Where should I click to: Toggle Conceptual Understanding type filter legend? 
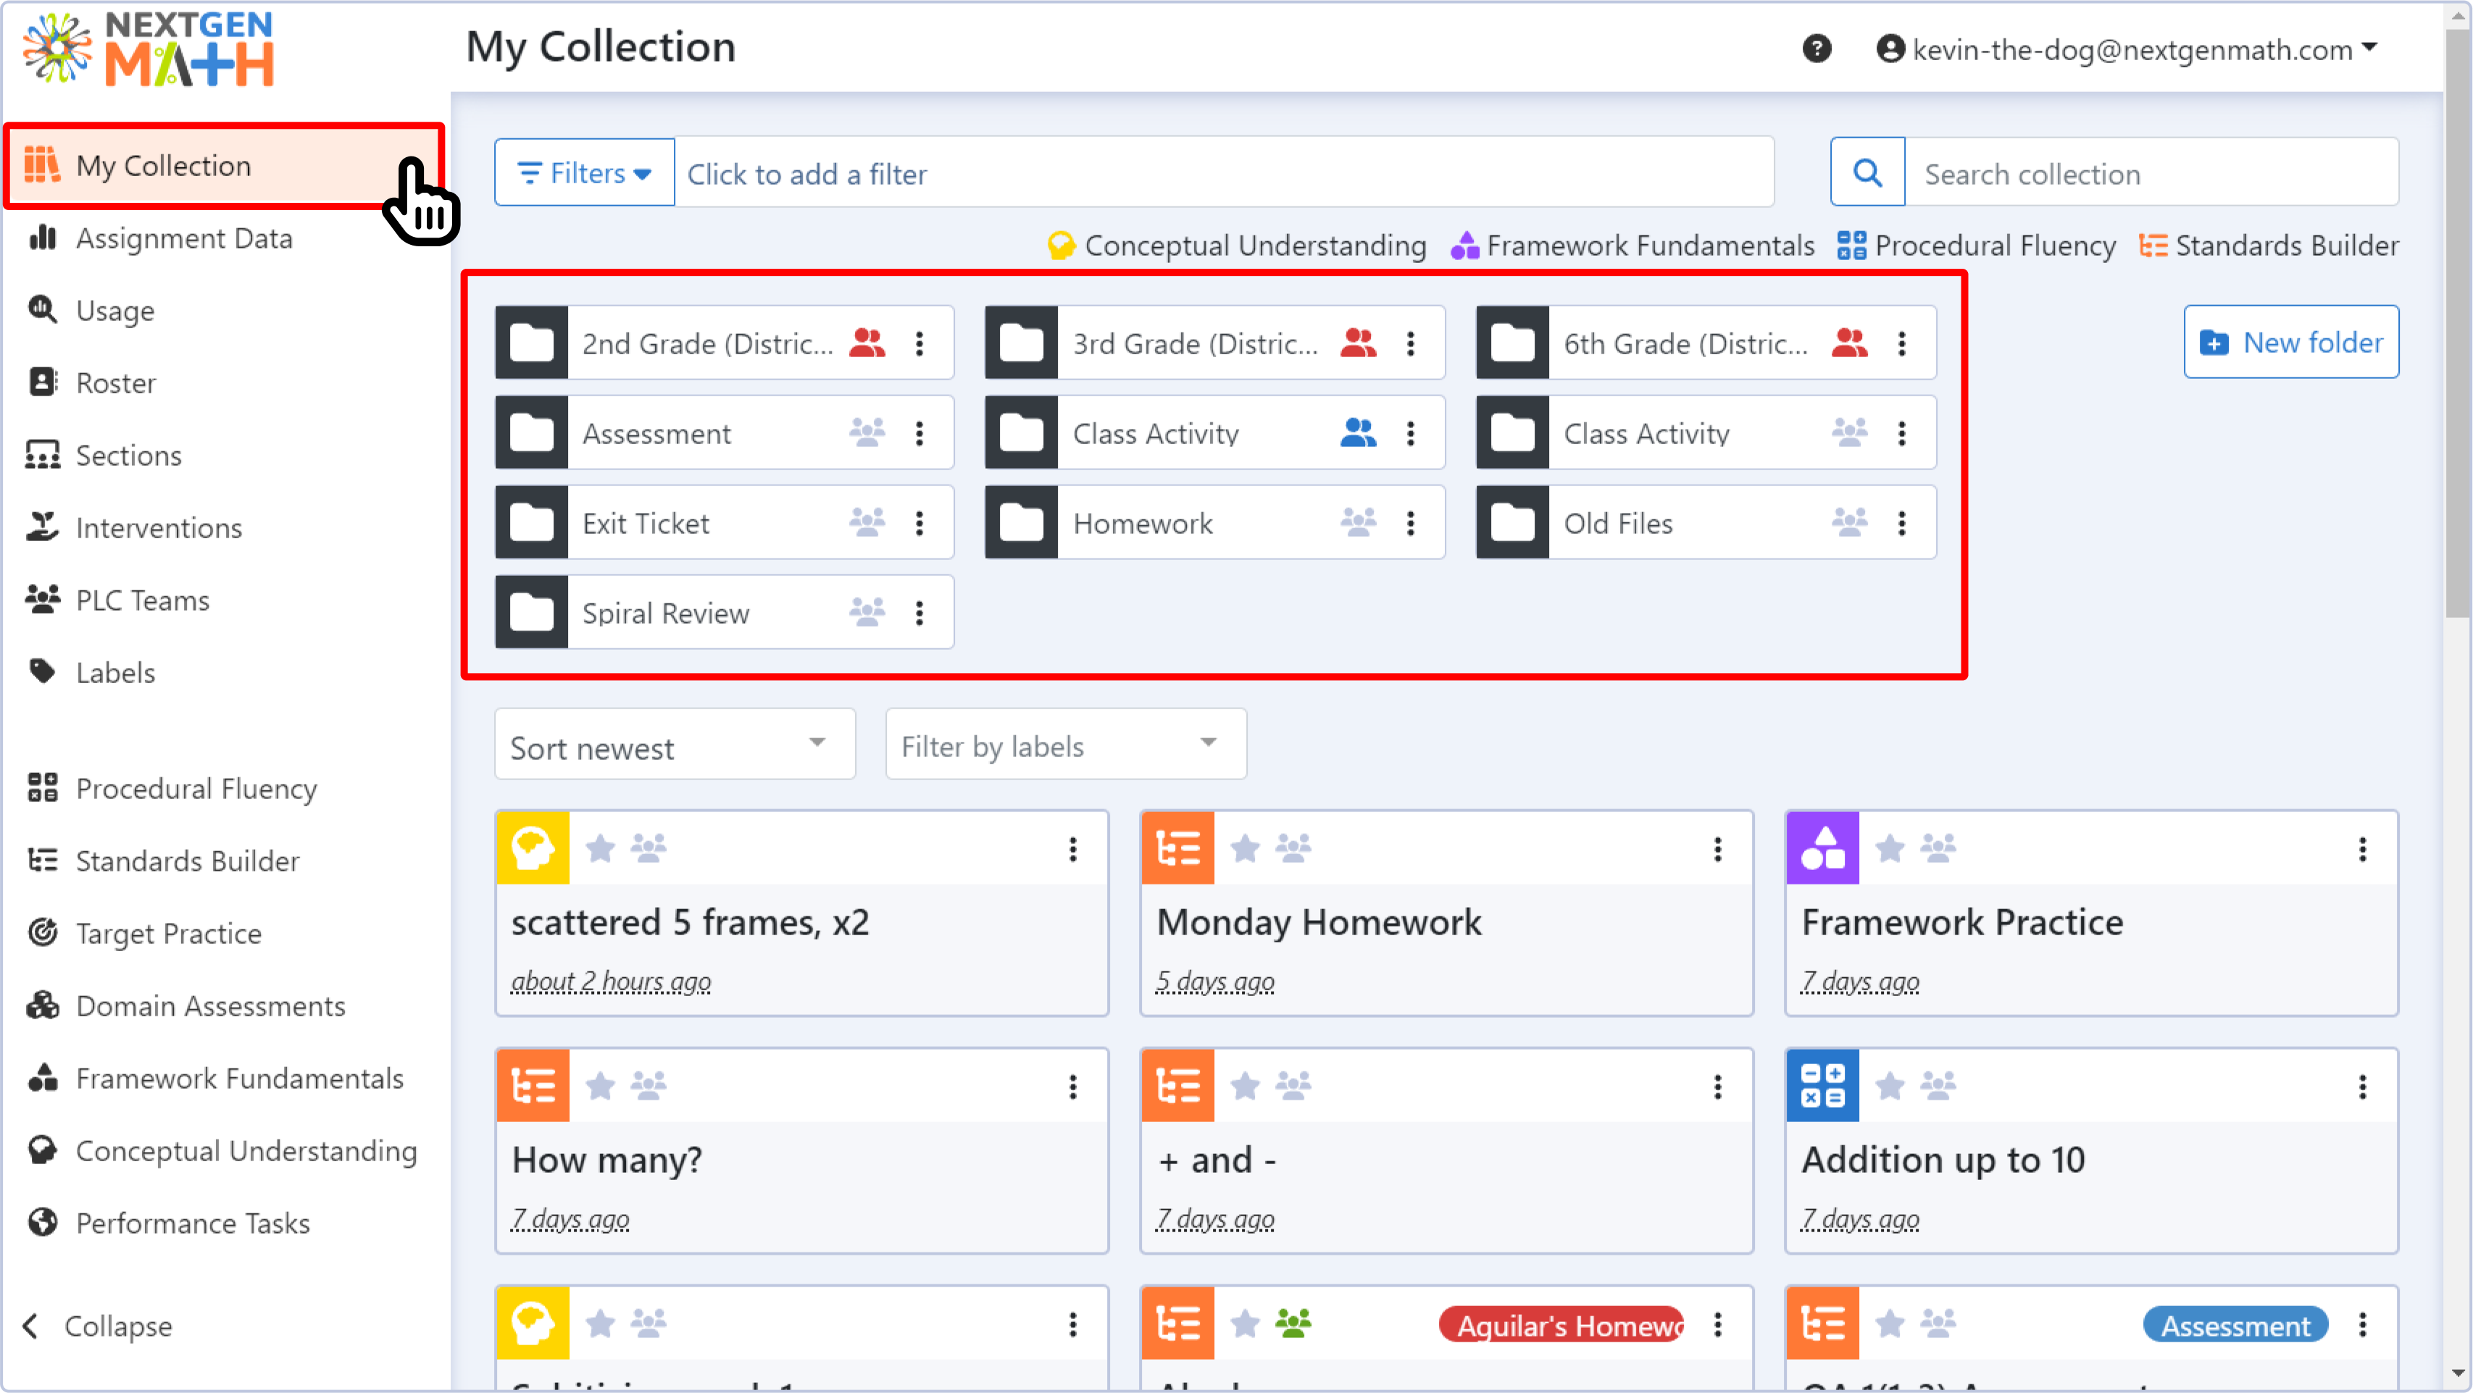tap(1236, 246)
